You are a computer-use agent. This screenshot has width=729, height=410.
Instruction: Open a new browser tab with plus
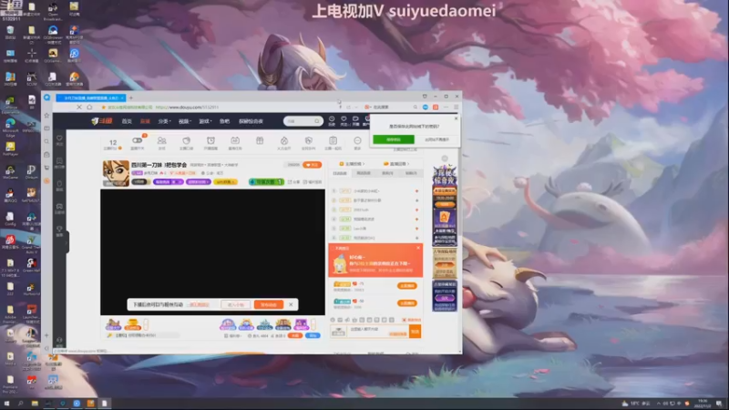click(x=131, y=97)
